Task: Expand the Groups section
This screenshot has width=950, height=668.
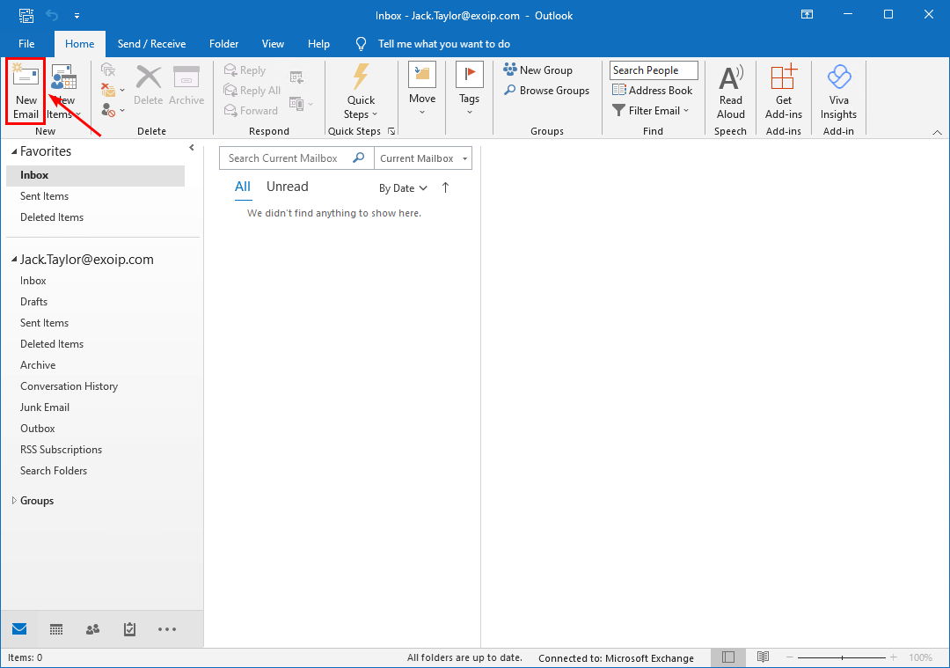Action: (14, 501)
